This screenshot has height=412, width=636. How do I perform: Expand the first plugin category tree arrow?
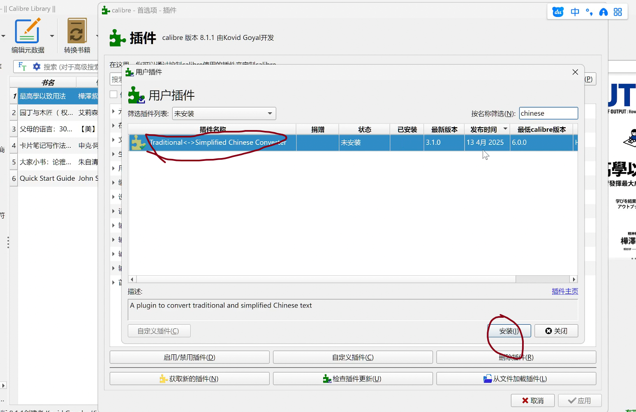(x=113, y=111)
